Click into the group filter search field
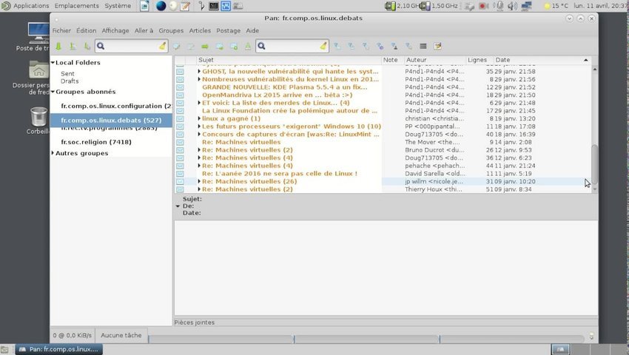Viewport: 629px width, 355px height. 132,46
